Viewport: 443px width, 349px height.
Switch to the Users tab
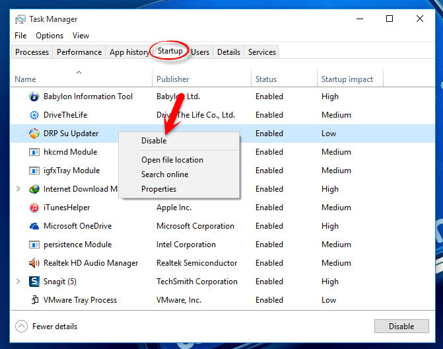pos(200,52)
